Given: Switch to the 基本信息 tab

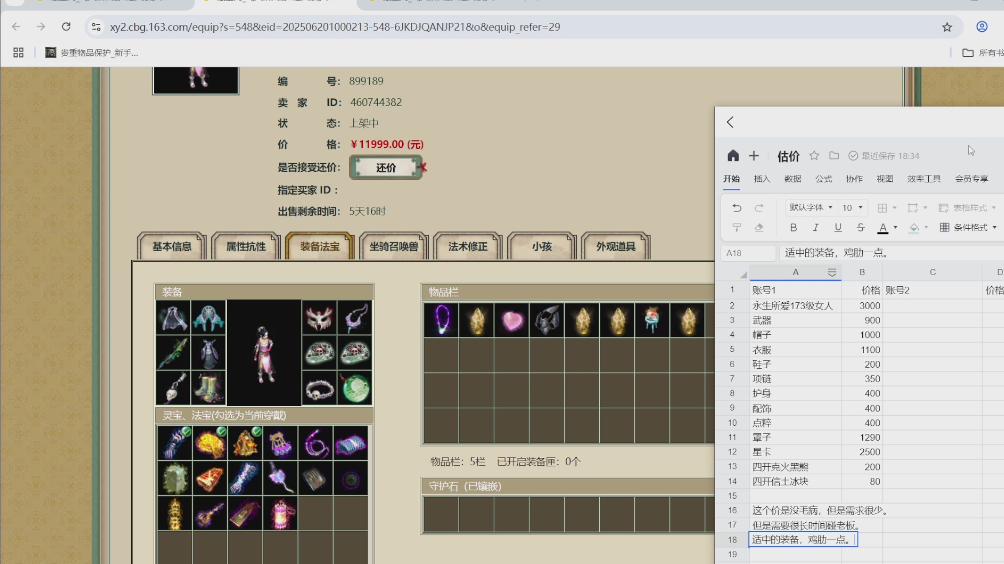Looking at the screenshot, I should (172, 246).
